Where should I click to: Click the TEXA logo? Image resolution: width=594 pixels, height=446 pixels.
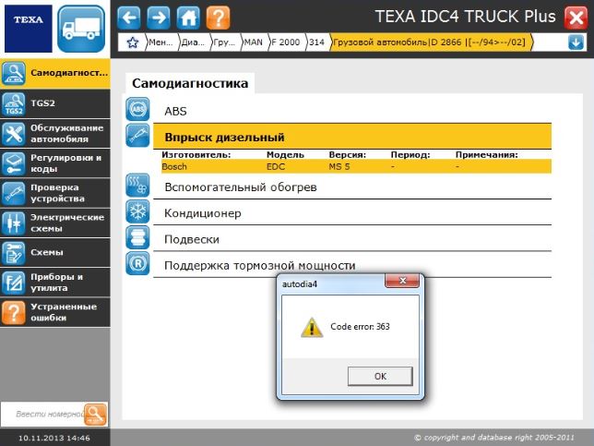(x=29, y=29)
